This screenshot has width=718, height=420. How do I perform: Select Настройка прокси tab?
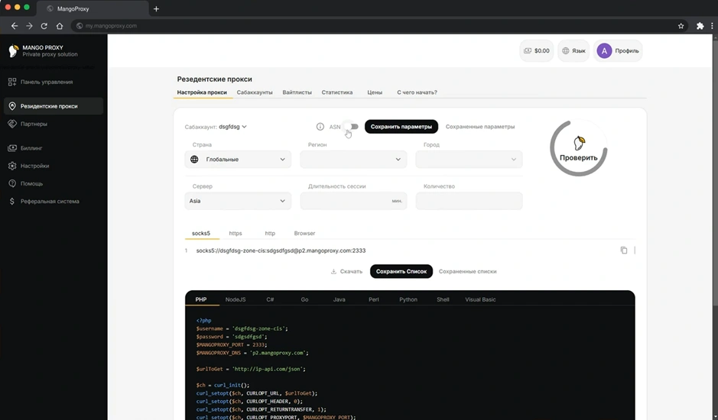(202, 92)
